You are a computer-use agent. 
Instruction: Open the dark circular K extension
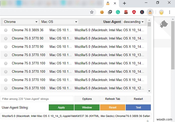tap(142, 12)
